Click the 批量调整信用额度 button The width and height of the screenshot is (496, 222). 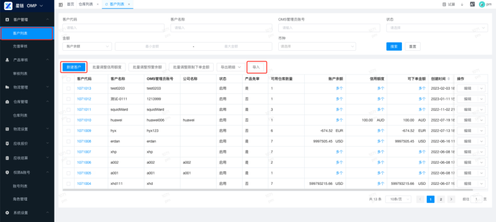[x=107, y=67]
